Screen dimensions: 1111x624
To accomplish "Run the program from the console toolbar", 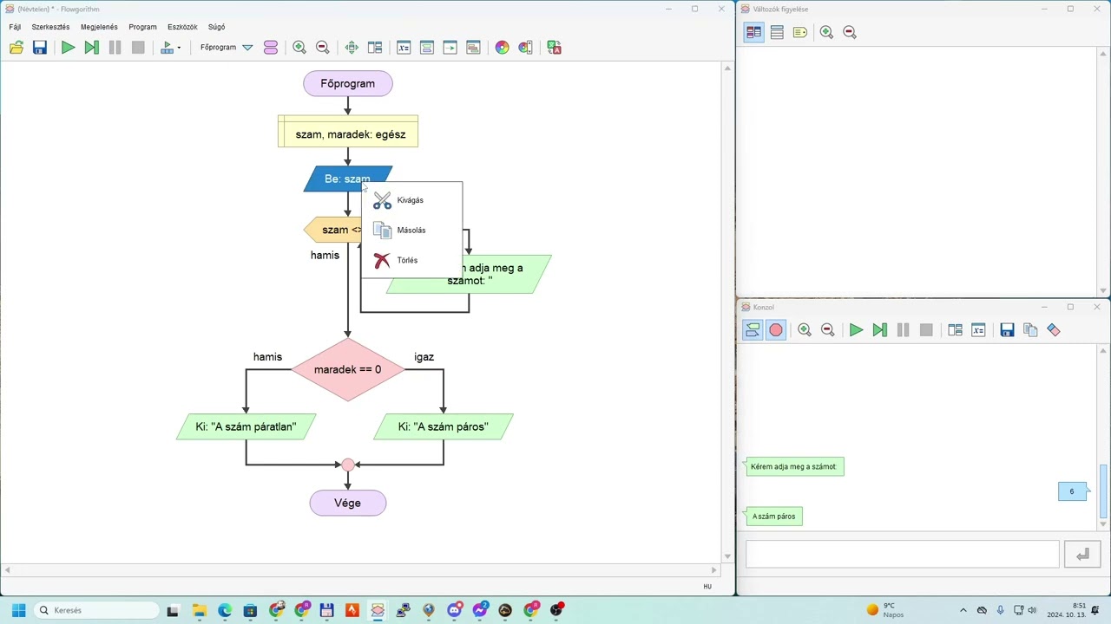I will click(856, 330).
